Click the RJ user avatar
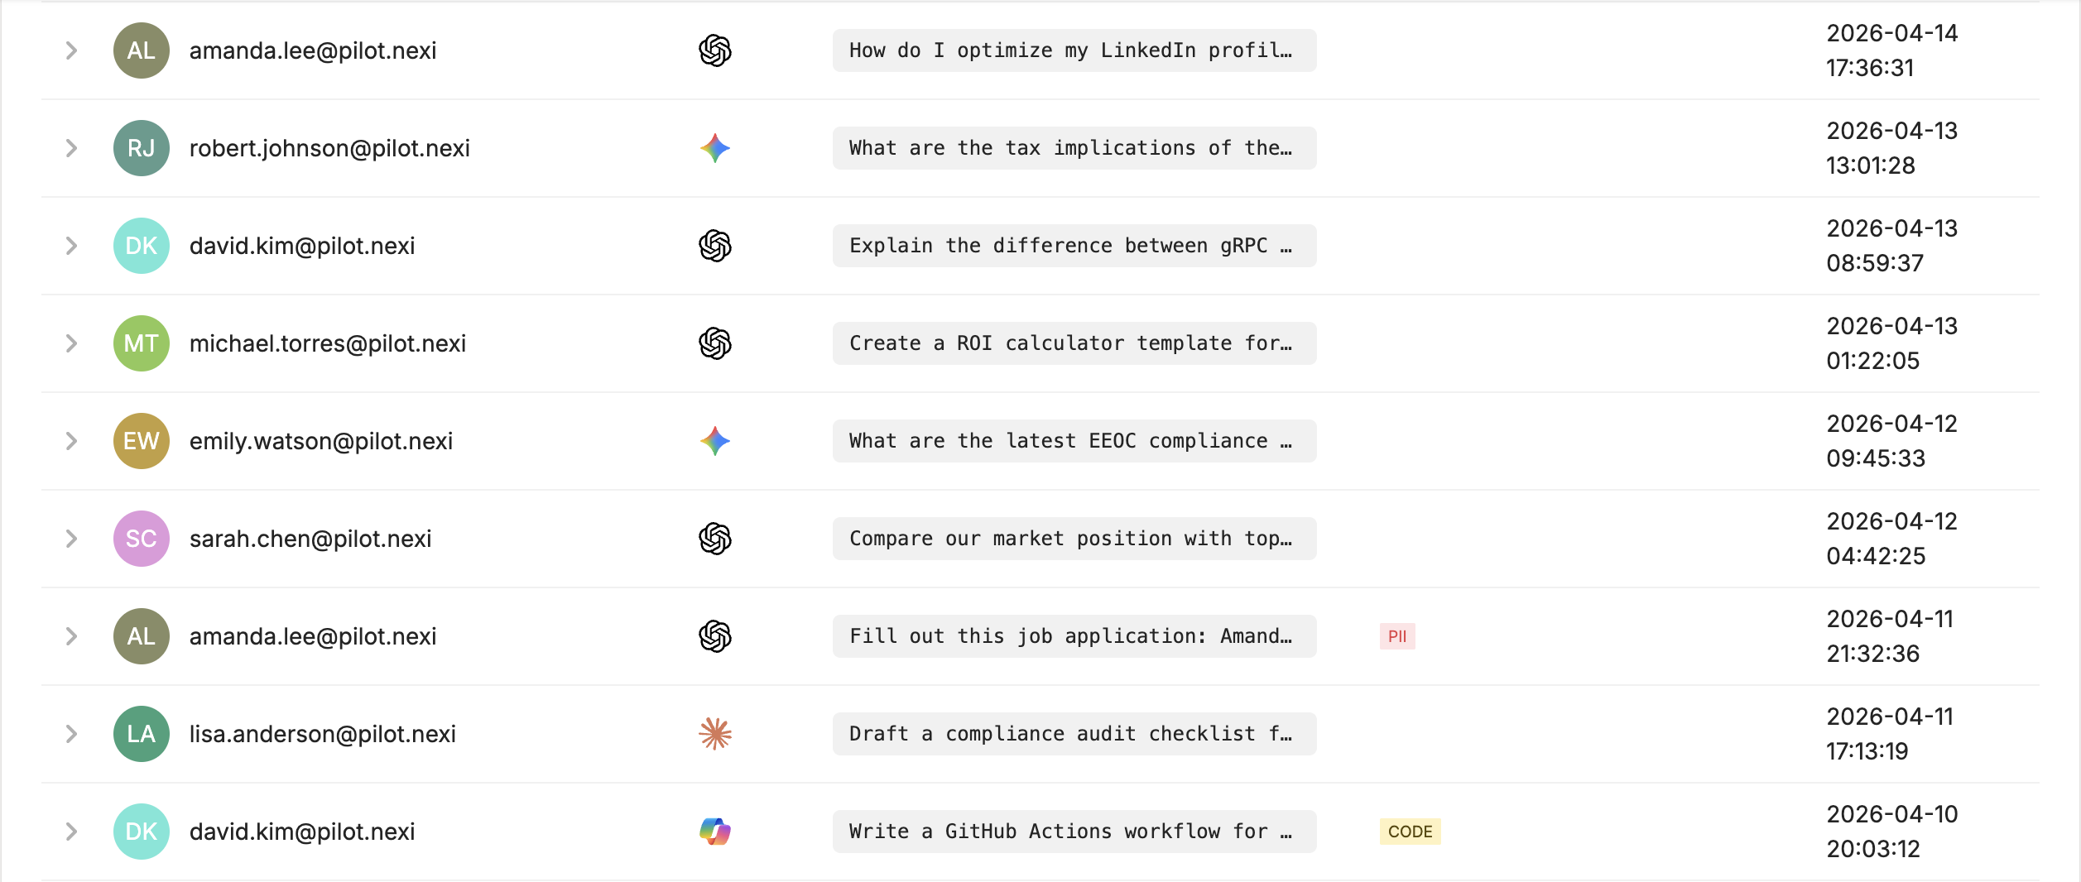Viewport: 2081px width, 882px height. click(142, 148)
